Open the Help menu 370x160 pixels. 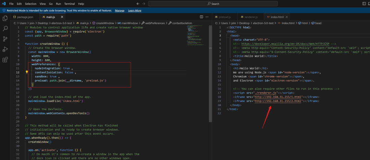click(81, 4)
